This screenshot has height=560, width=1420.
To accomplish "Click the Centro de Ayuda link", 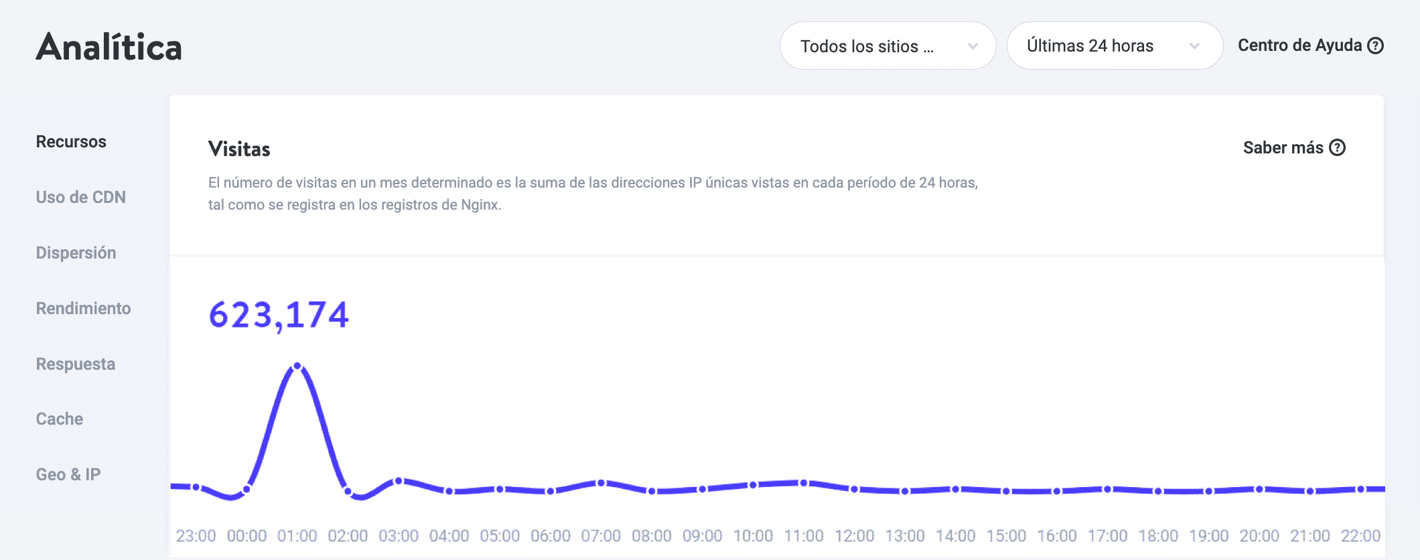I will pyautogui.click(x=1299, y=46).
